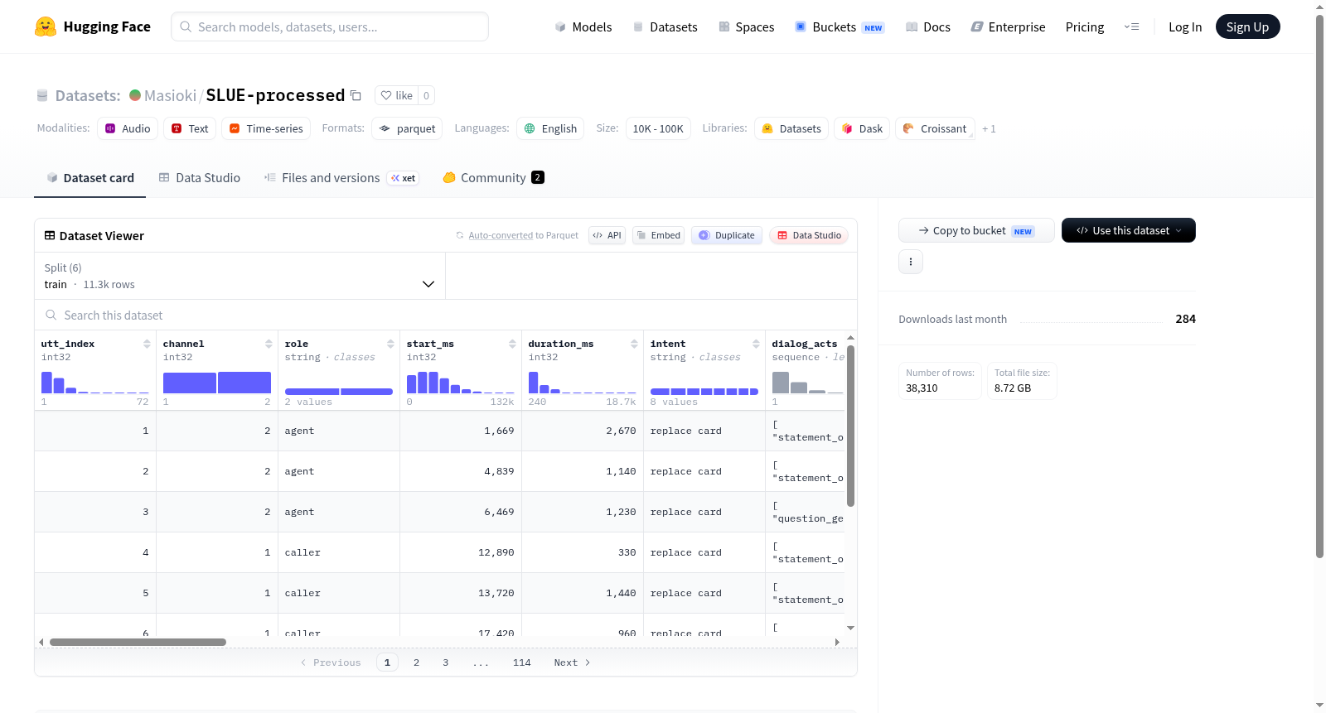This screenshot has height=713, width=1326.
Task: Click the heart like button
Action: (x=396, y=95)
